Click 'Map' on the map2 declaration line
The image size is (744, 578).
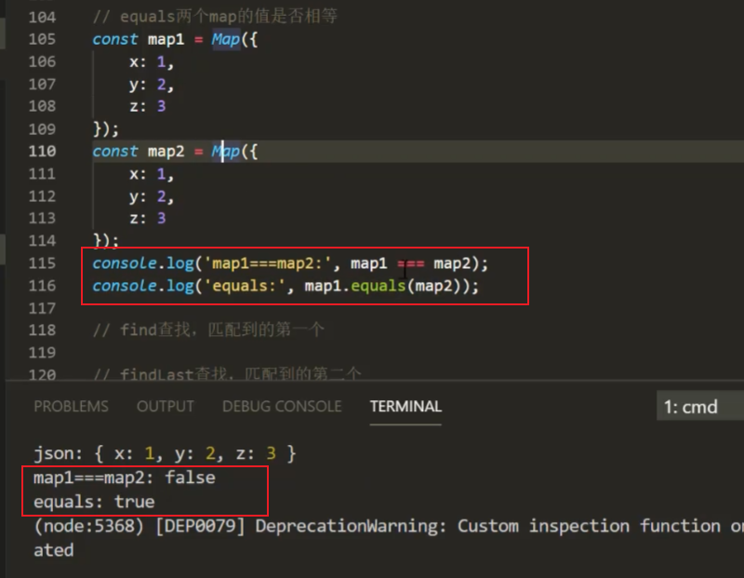(x=226, y=151)
